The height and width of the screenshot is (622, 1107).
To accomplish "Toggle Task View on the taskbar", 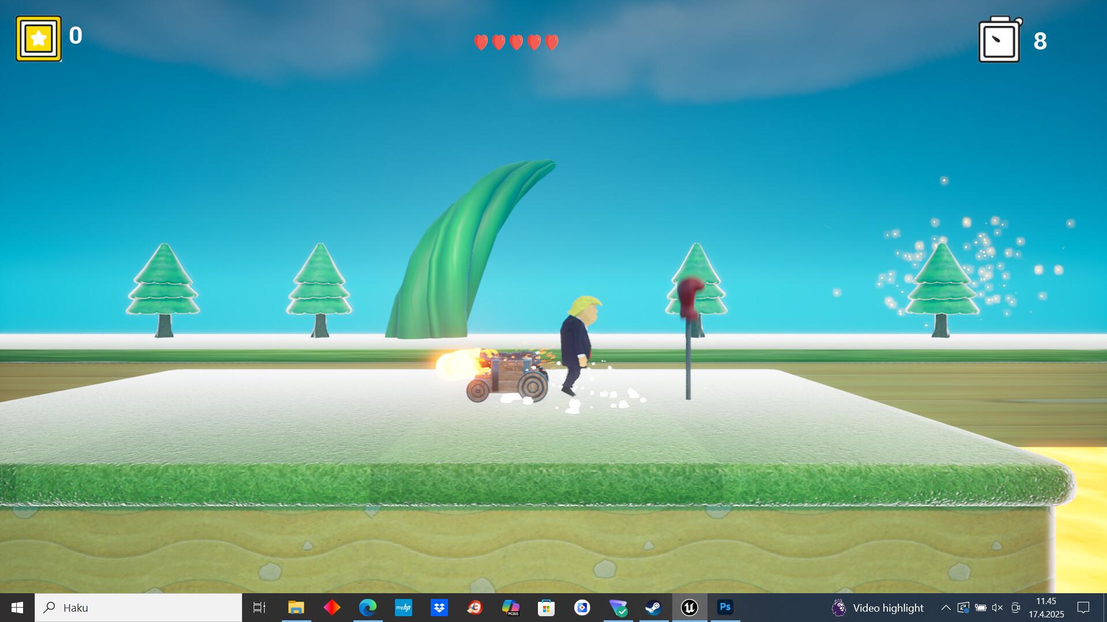I will coord(259,608).
